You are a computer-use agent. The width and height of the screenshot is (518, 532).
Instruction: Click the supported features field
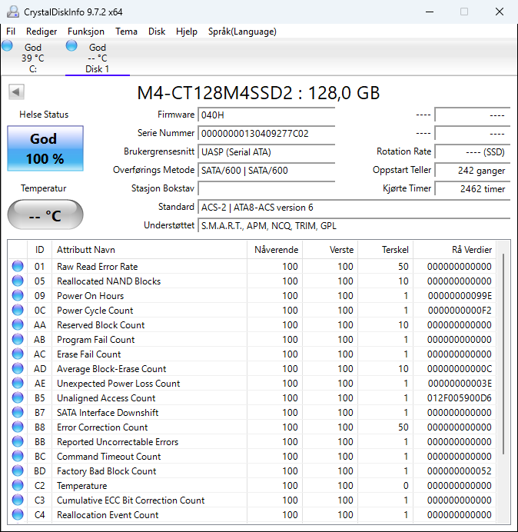click(354, 225)
